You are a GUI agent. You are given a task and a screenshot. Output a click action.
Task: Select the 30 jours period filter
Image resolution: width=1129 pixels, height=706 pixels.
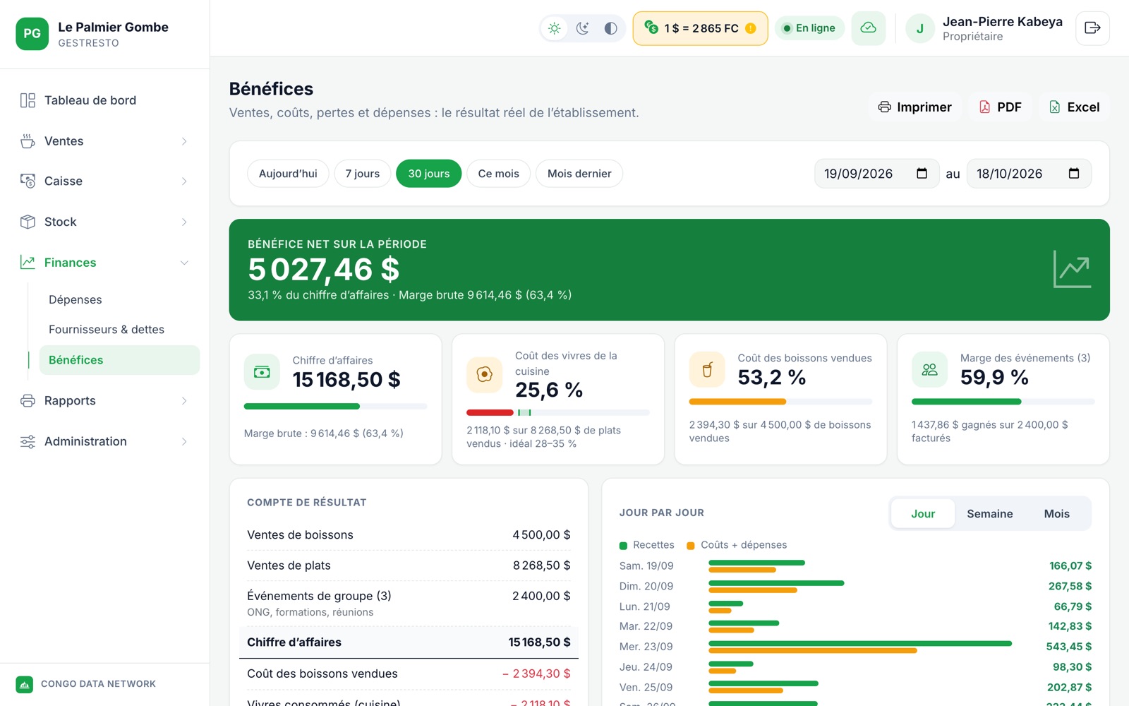coord(429,174)
